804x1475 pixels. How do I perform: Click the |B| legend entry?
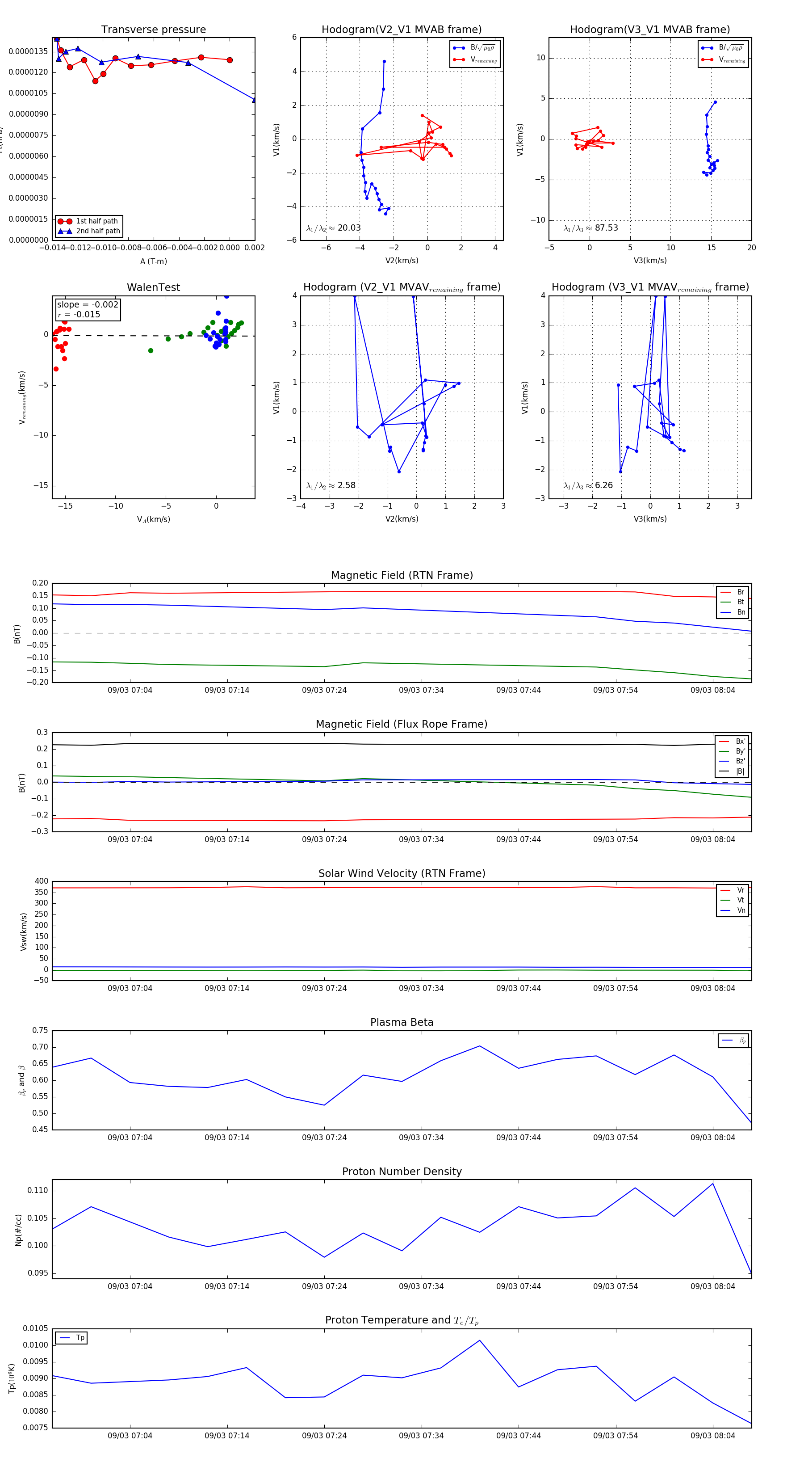pyautogui.click(x=733, y=771)
